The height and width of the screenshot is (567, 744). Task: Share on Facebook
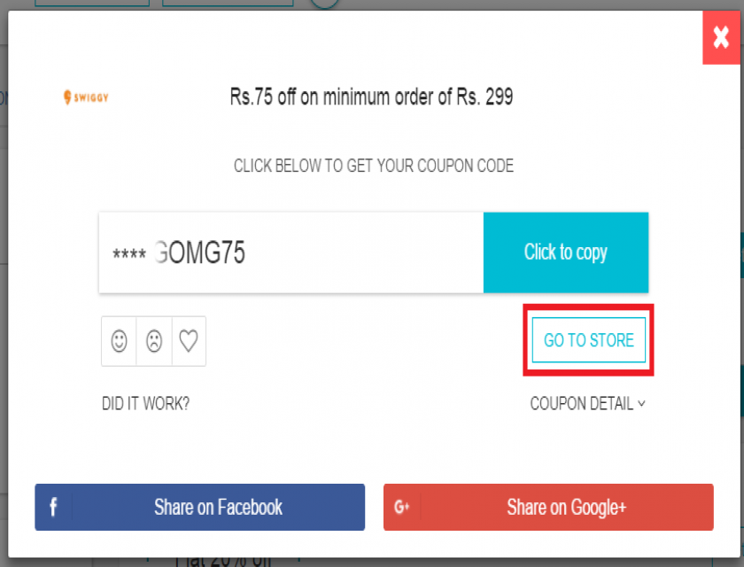click(200, 507)
